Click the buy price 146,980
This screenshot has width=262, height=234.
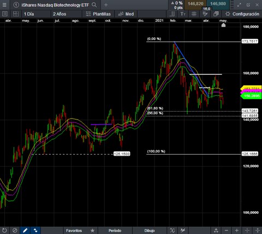[218, 4]
